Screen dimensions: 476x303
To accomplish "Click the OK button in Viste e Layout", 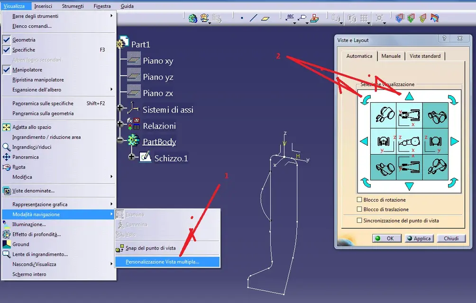I will [x=387, y=239].
